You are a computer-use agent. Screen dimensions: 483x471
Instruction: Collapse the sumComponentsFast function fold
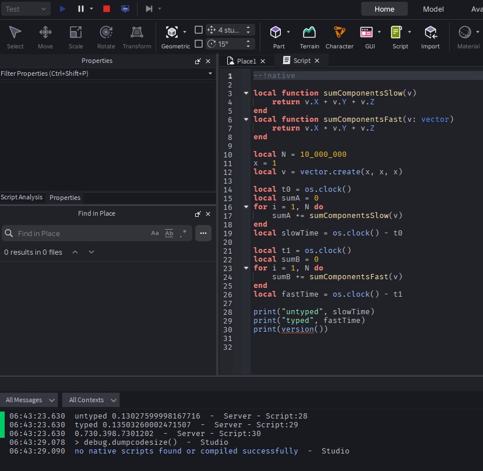pyautogui.click(x=246, y=119)
